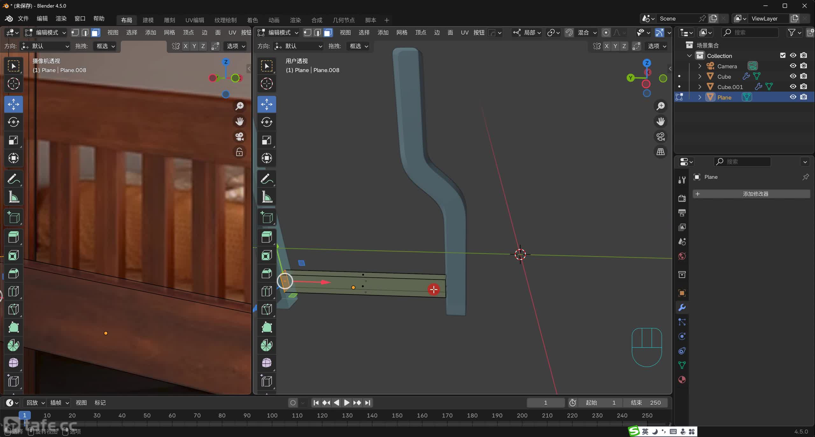Uncheck the Collection exclude checkbox
This screenshot has width=815, height=437.
click(783, 56)
